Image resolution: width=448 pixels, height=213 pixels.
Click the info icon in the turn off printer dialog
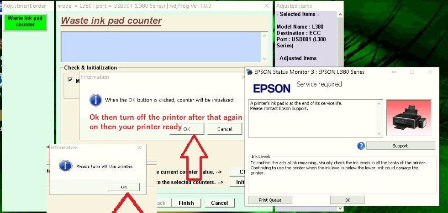click(x=65, y=166)
